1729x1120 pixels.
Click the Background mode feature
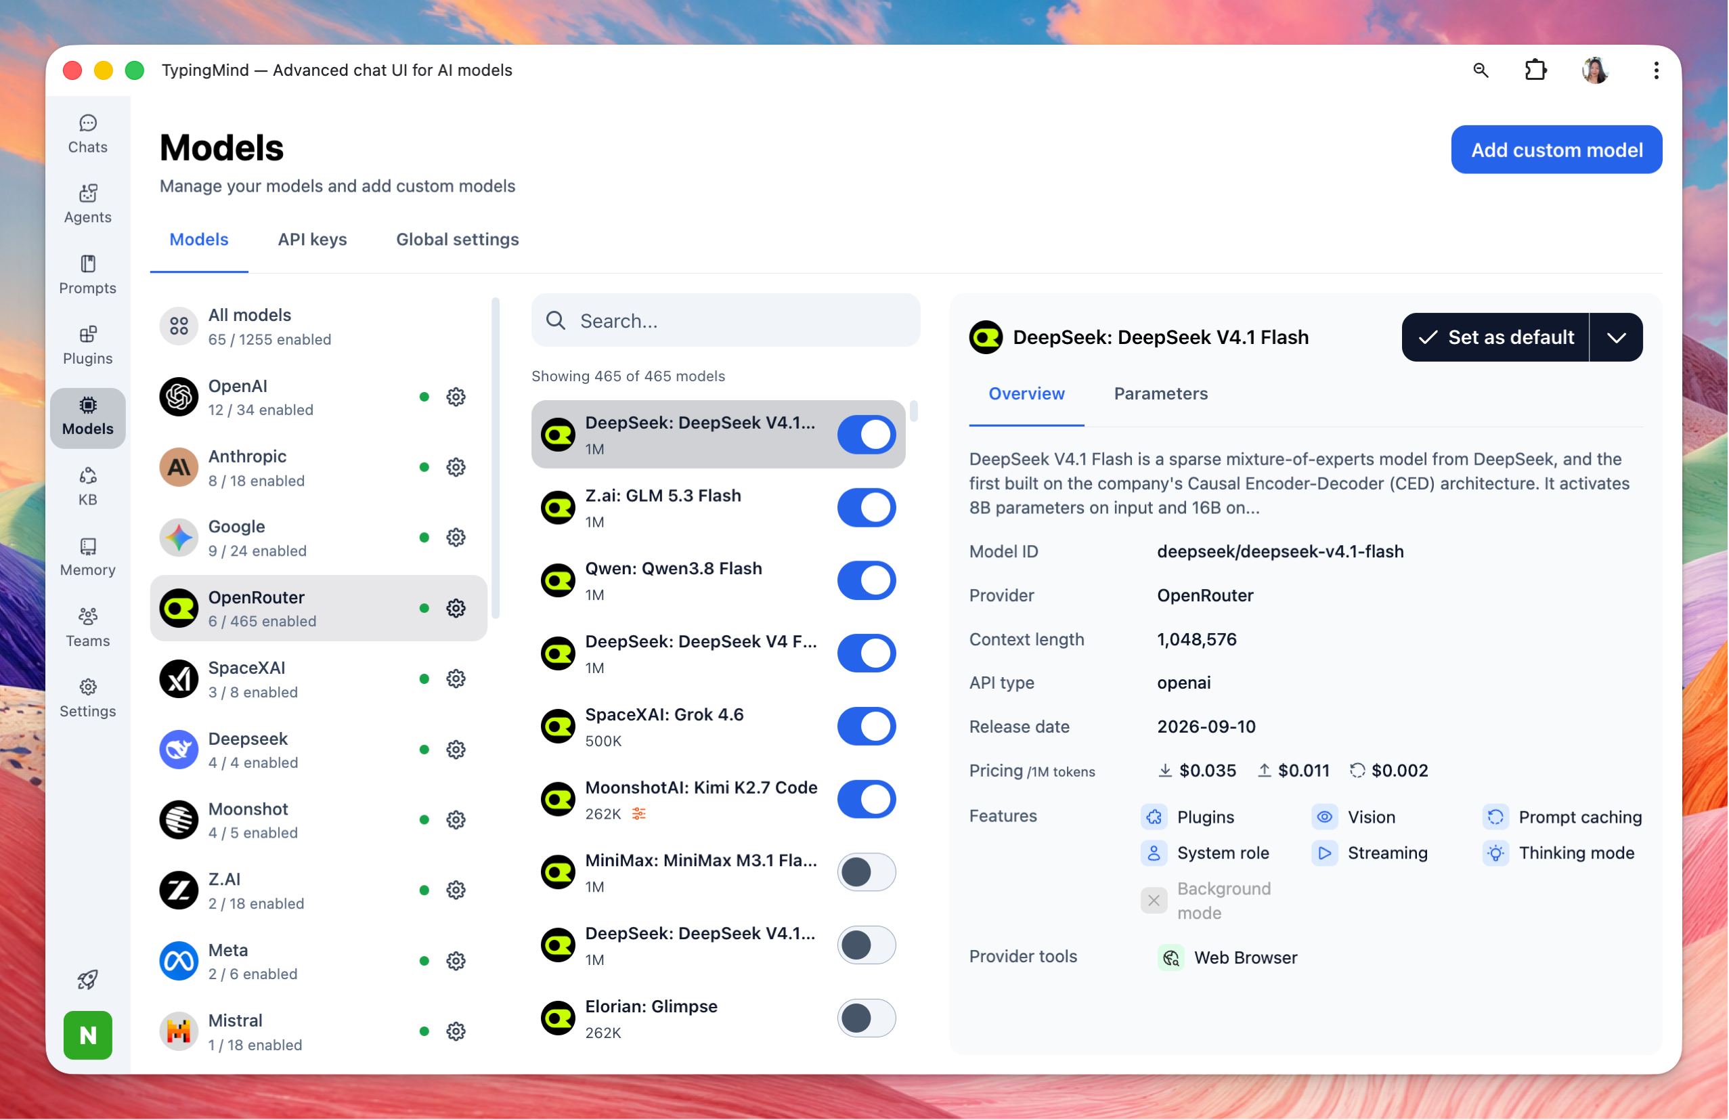pyautogui.click(x=1206, y=901)
